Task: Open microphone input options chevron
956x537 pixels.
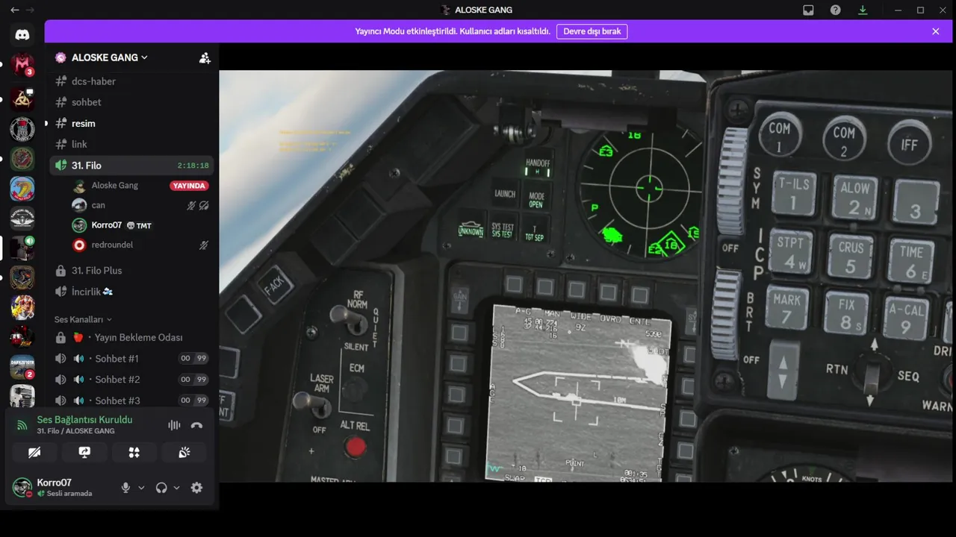Action: (141, 488)
